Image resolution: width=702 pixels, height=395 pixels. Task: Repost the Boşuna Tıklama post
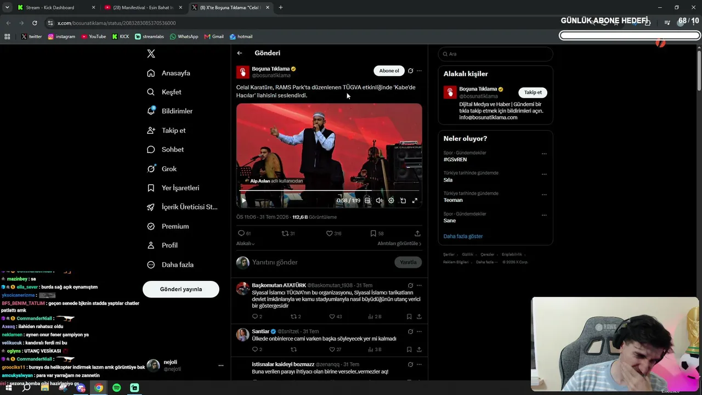click(x=285, y=233)
